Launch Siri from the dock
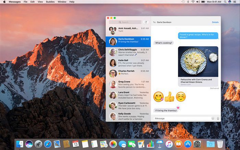This screenshot has width=240, height=150. [x=29, y=144]
